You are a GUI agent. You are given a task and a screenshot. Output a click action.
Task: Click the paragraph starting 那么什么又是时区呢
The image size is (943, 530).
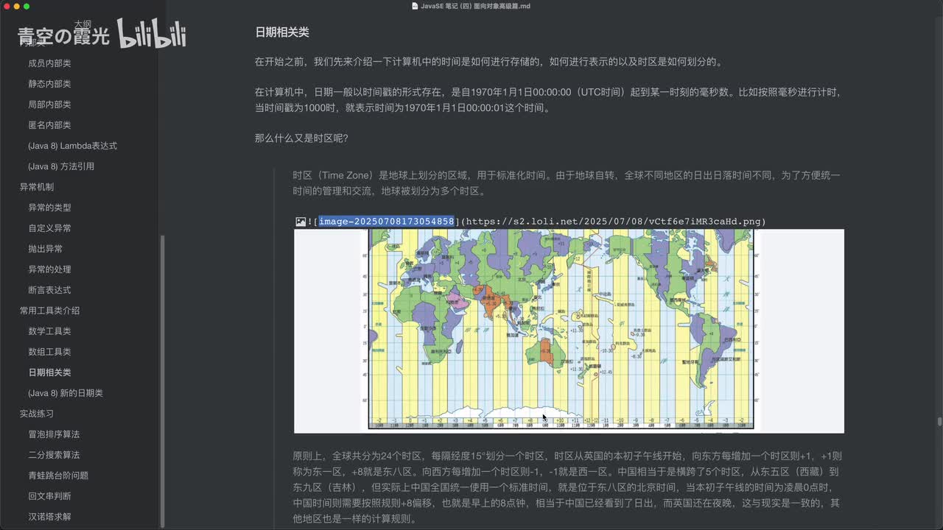(x=301, y=138)
